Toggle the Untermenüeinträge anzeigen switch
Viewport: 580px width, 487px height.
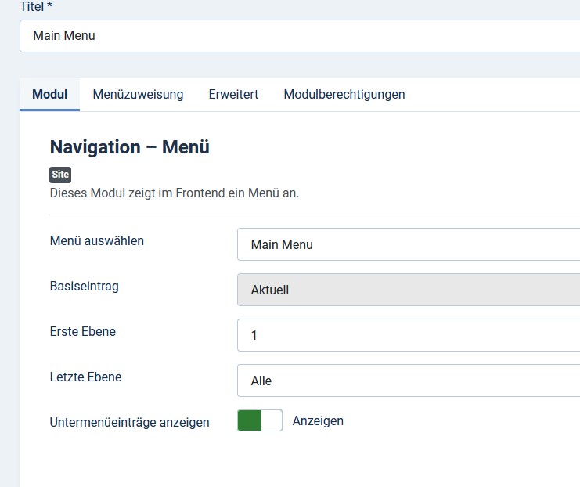click(x=260, y=420)
